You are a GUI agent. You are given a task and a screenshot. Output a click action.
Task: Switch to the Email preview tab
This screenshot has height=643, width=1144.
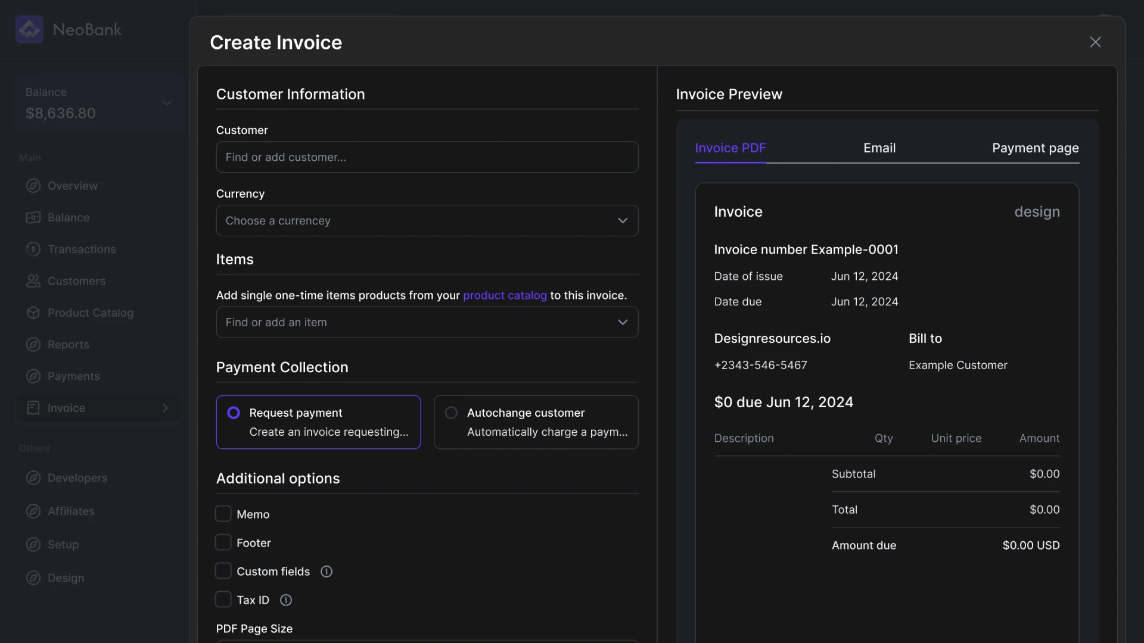click(x=879, y=148)
